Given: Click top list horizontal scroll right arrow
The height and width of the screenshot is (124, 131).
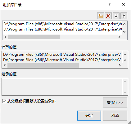Looking at the screenshot, I should click(119, 37).
